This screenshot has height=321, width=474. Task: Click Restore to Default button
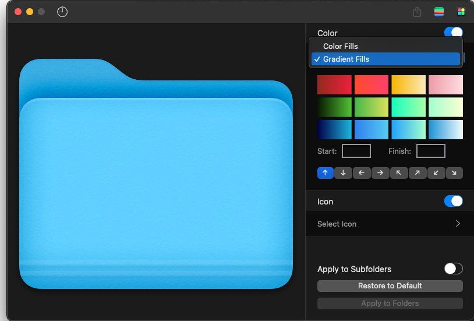390,286
